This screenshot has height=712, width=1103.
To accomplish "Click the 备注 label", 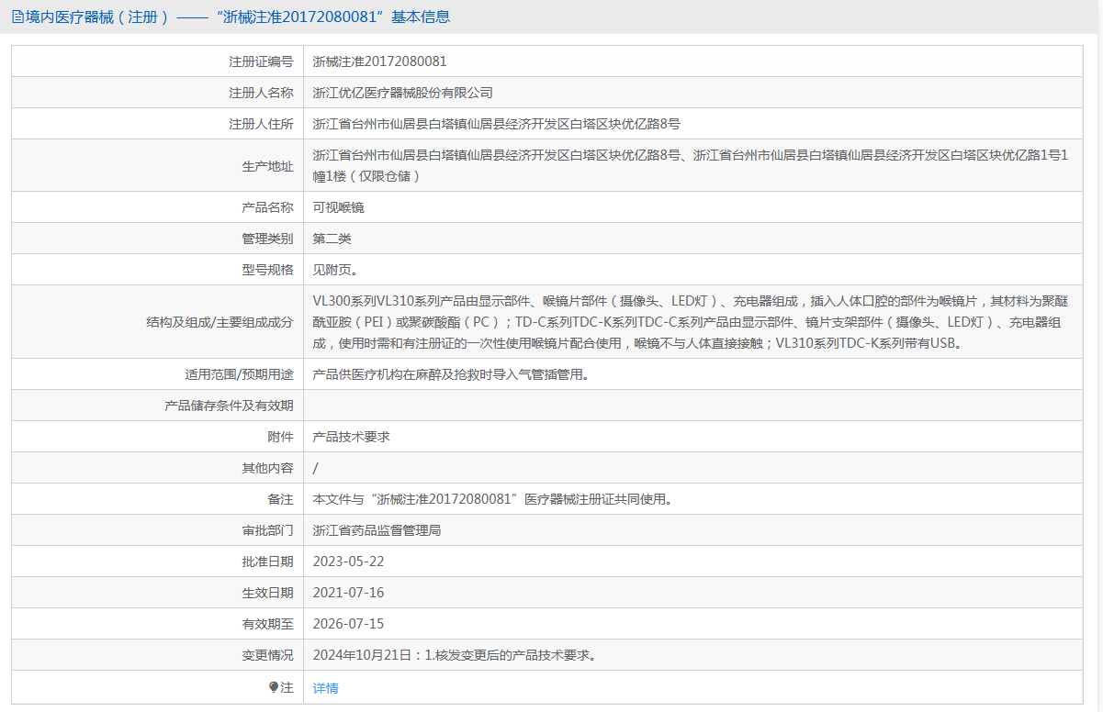I will coord(281,499).
